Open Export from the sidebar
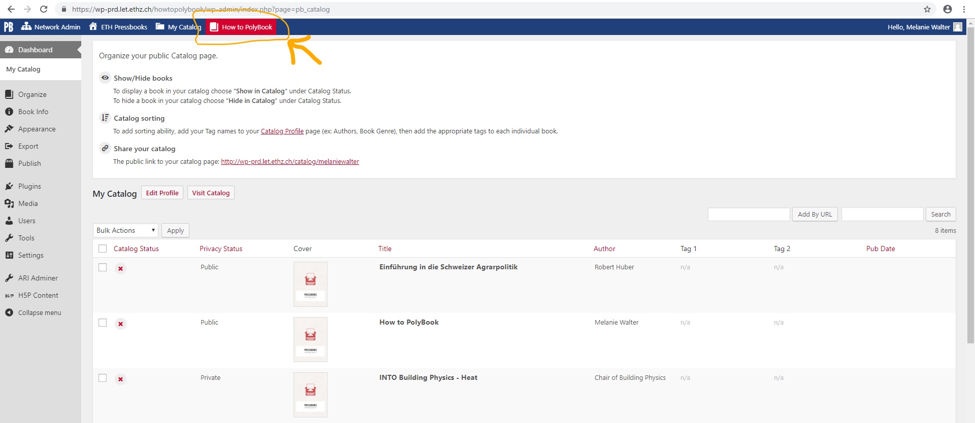Screen dimensions: 975x423 [x=28, y=146]
